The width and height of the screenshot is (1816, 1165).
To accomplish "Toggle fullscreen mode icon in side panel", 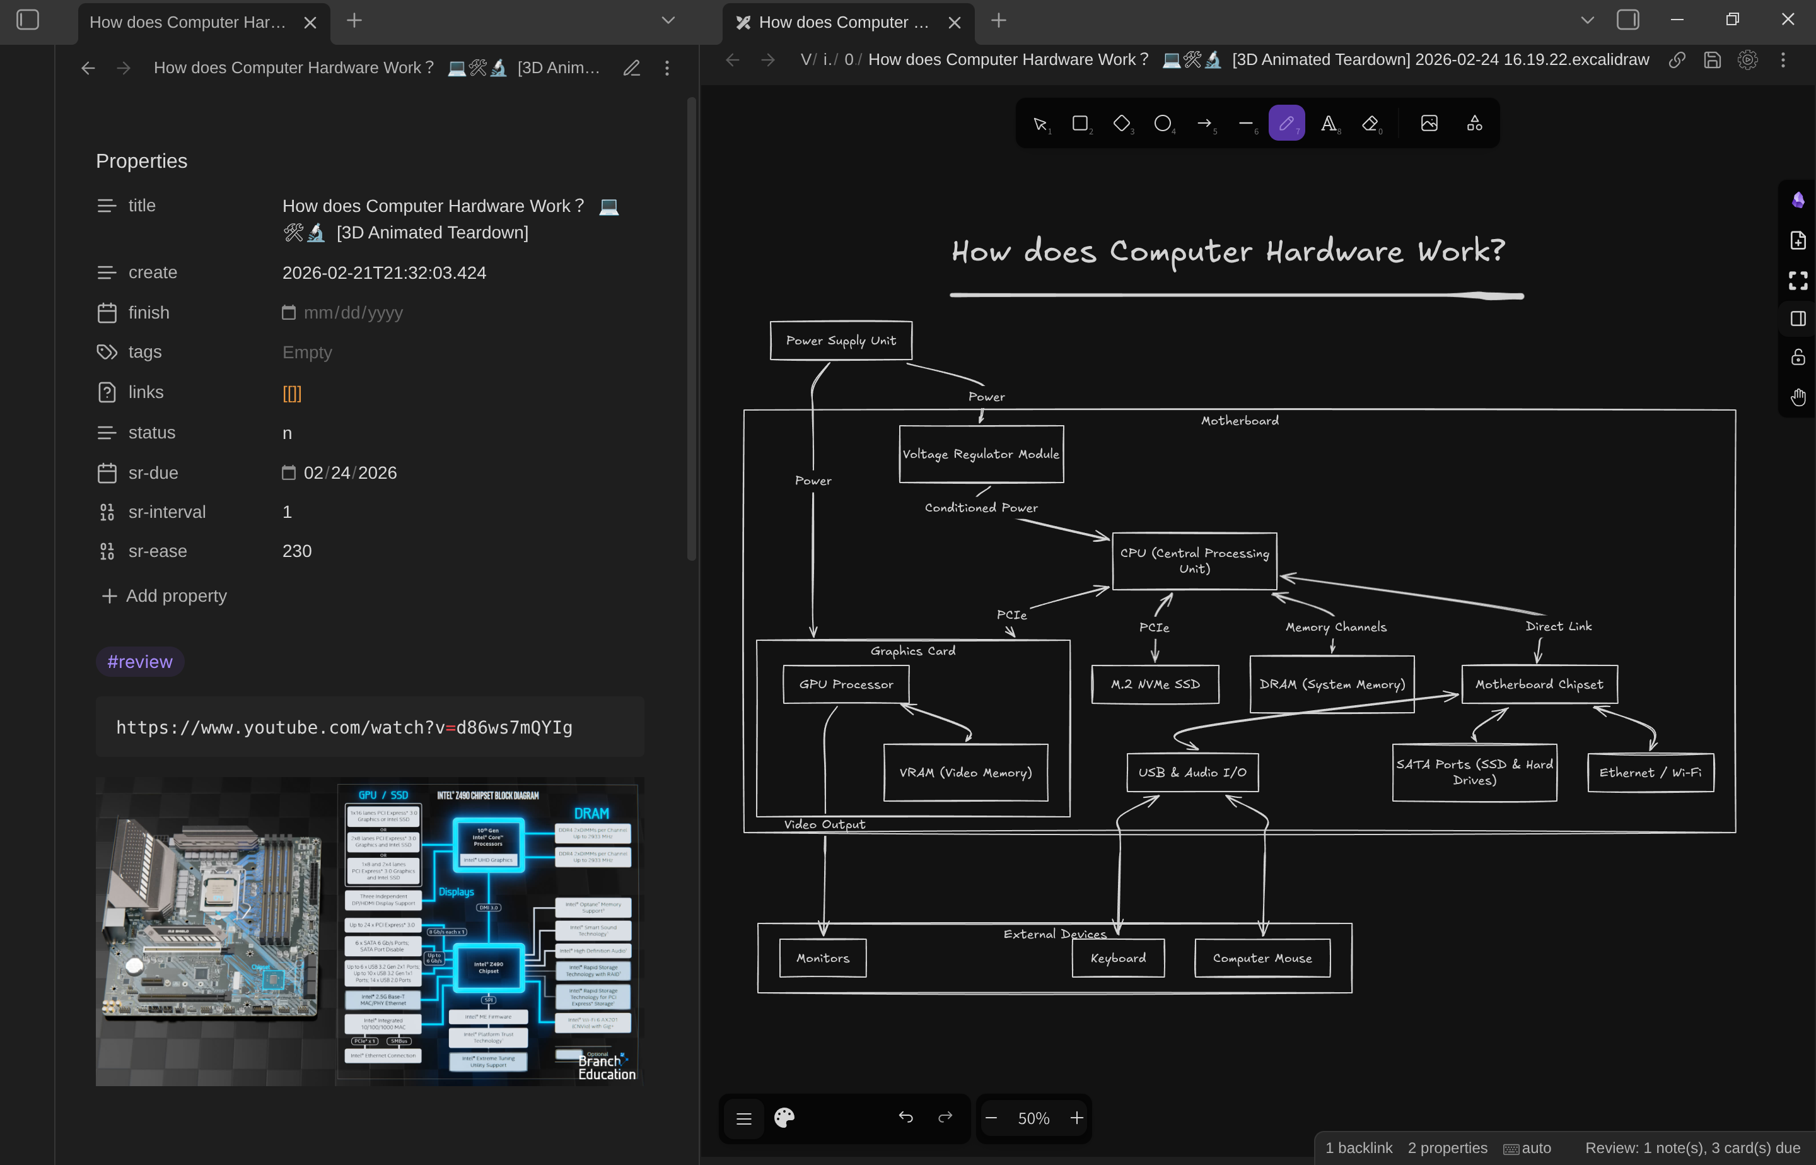I will 1798,280.
